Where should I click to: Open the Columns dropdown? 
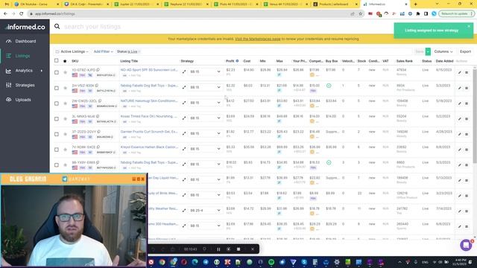point(443,51)
